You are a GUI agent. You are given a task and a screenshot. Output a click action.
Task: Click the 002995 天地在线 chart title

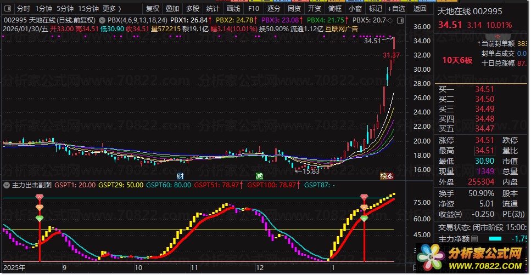point(50,20)
